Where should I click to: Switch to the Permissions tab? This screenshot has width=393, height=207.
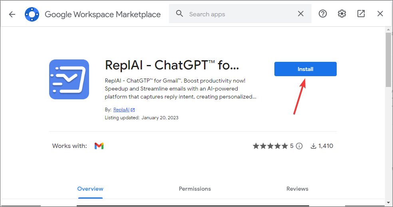(195, 189)
